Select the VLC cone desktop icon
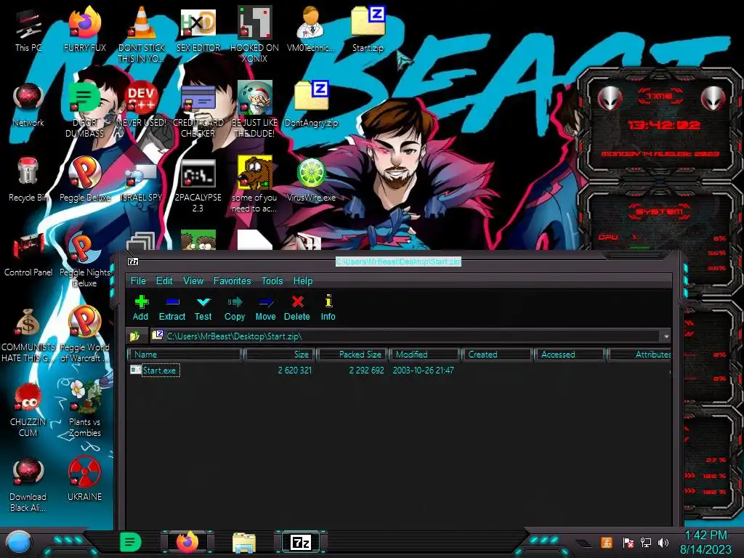This screenshot has width=744, height=558. coord(141,33)
